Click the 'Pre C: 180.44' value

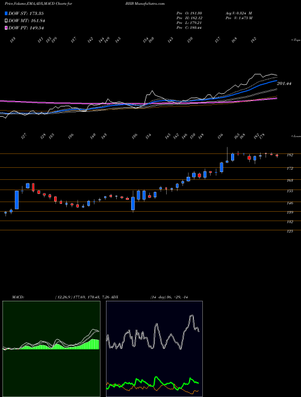click(189, 28)
